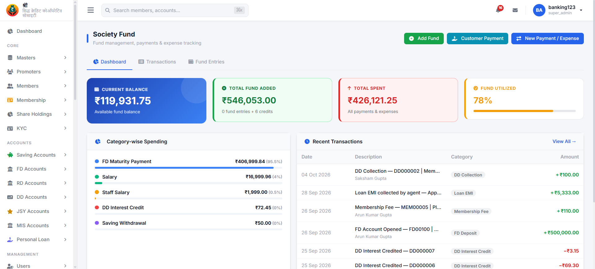
Task: Expand the Users menu chevron
Action: [x=65, y=266]
